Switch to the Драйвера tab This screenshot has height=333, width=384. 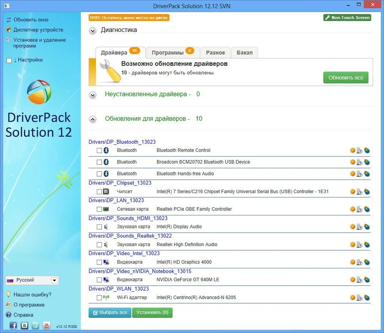(120, 53)
